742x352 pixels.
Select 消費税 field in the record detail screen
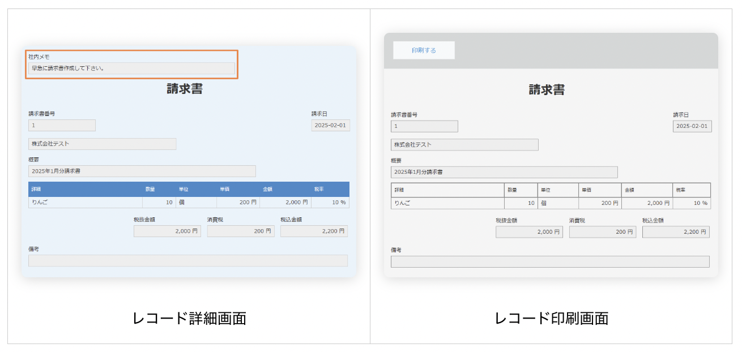[240, 231]
